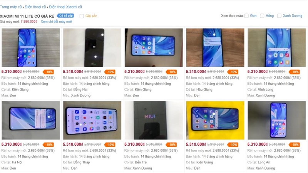
Task: Select the phone photo on yellow background
Action: (x=215, y=120)
